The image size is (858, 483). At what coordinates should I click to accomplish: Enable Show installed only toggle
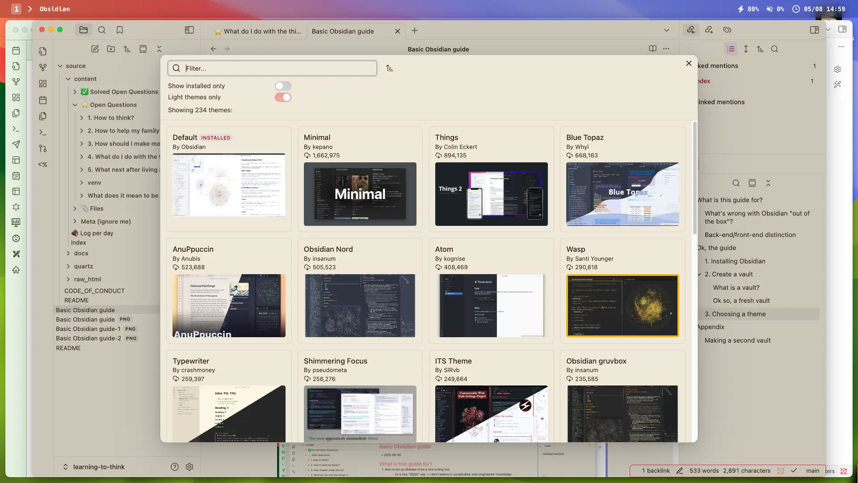pos(283,86)
